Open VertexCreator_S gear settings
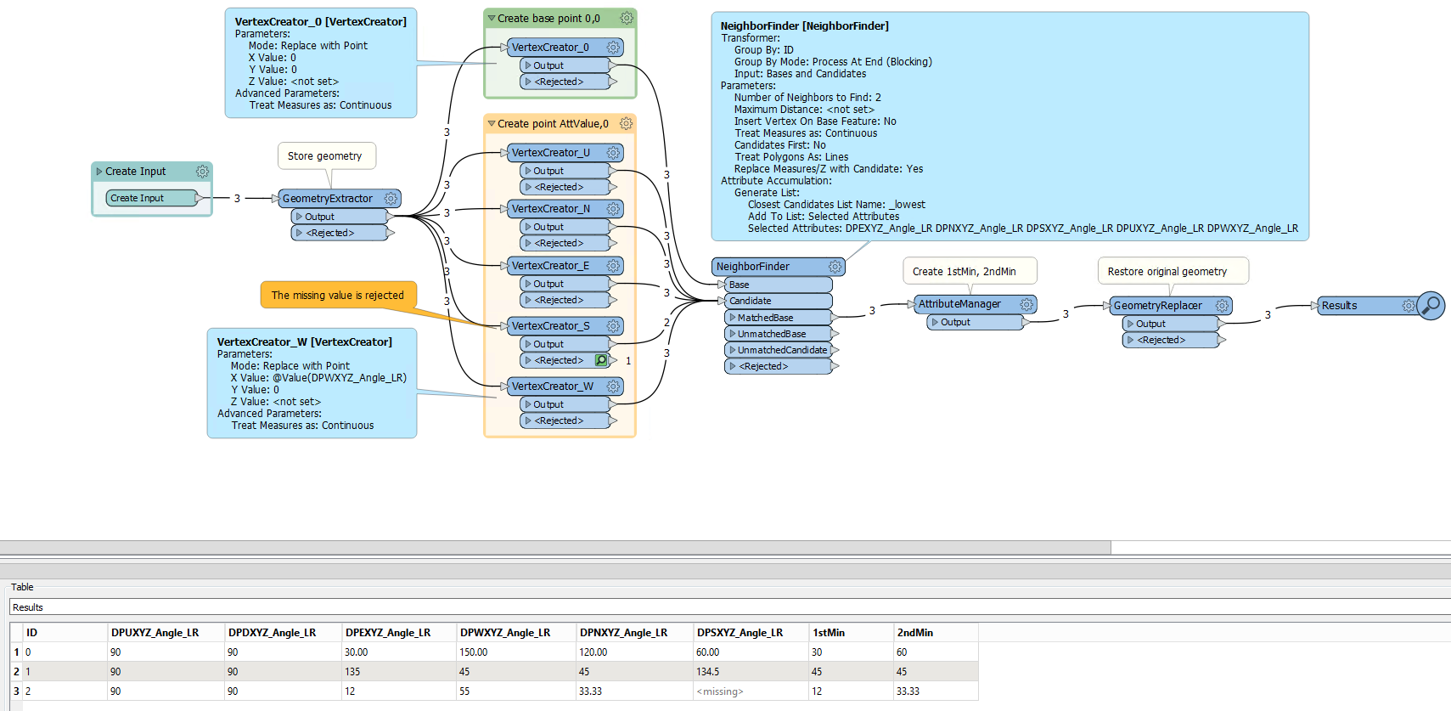This screenshot has width=1451, height=711. tap(613, 326)
